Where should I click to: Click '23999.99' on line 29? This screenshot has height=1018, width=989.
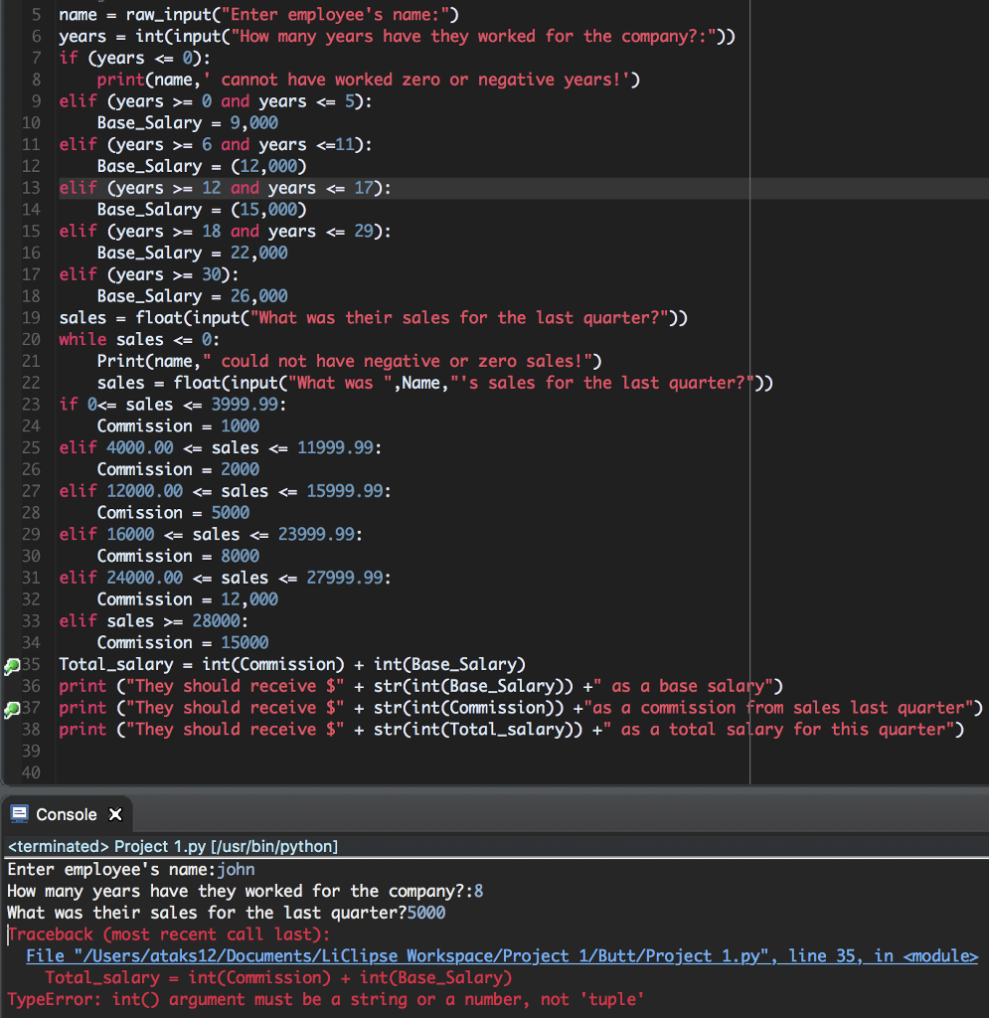[317, 534]
